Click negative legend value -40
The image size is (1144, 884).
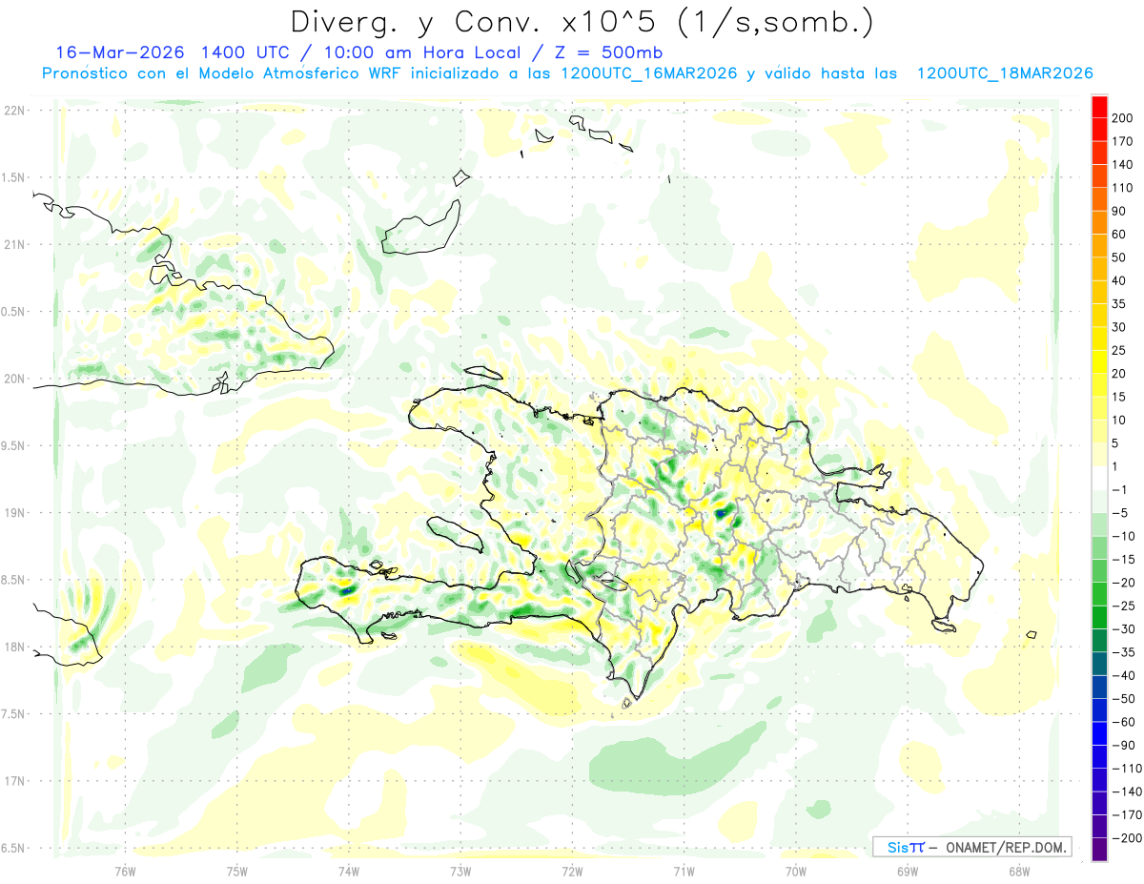point(1125,675)
